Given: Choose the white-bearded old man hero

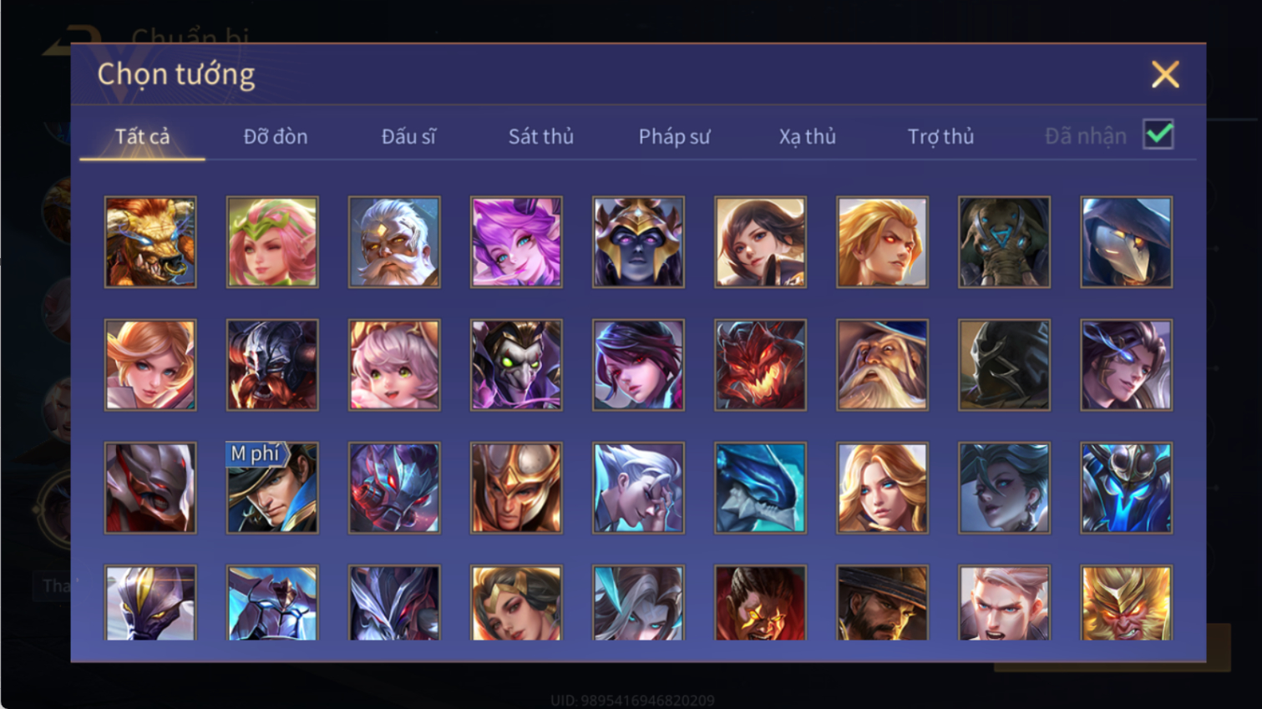Looking at the screenshot, I should click(394, 242).
